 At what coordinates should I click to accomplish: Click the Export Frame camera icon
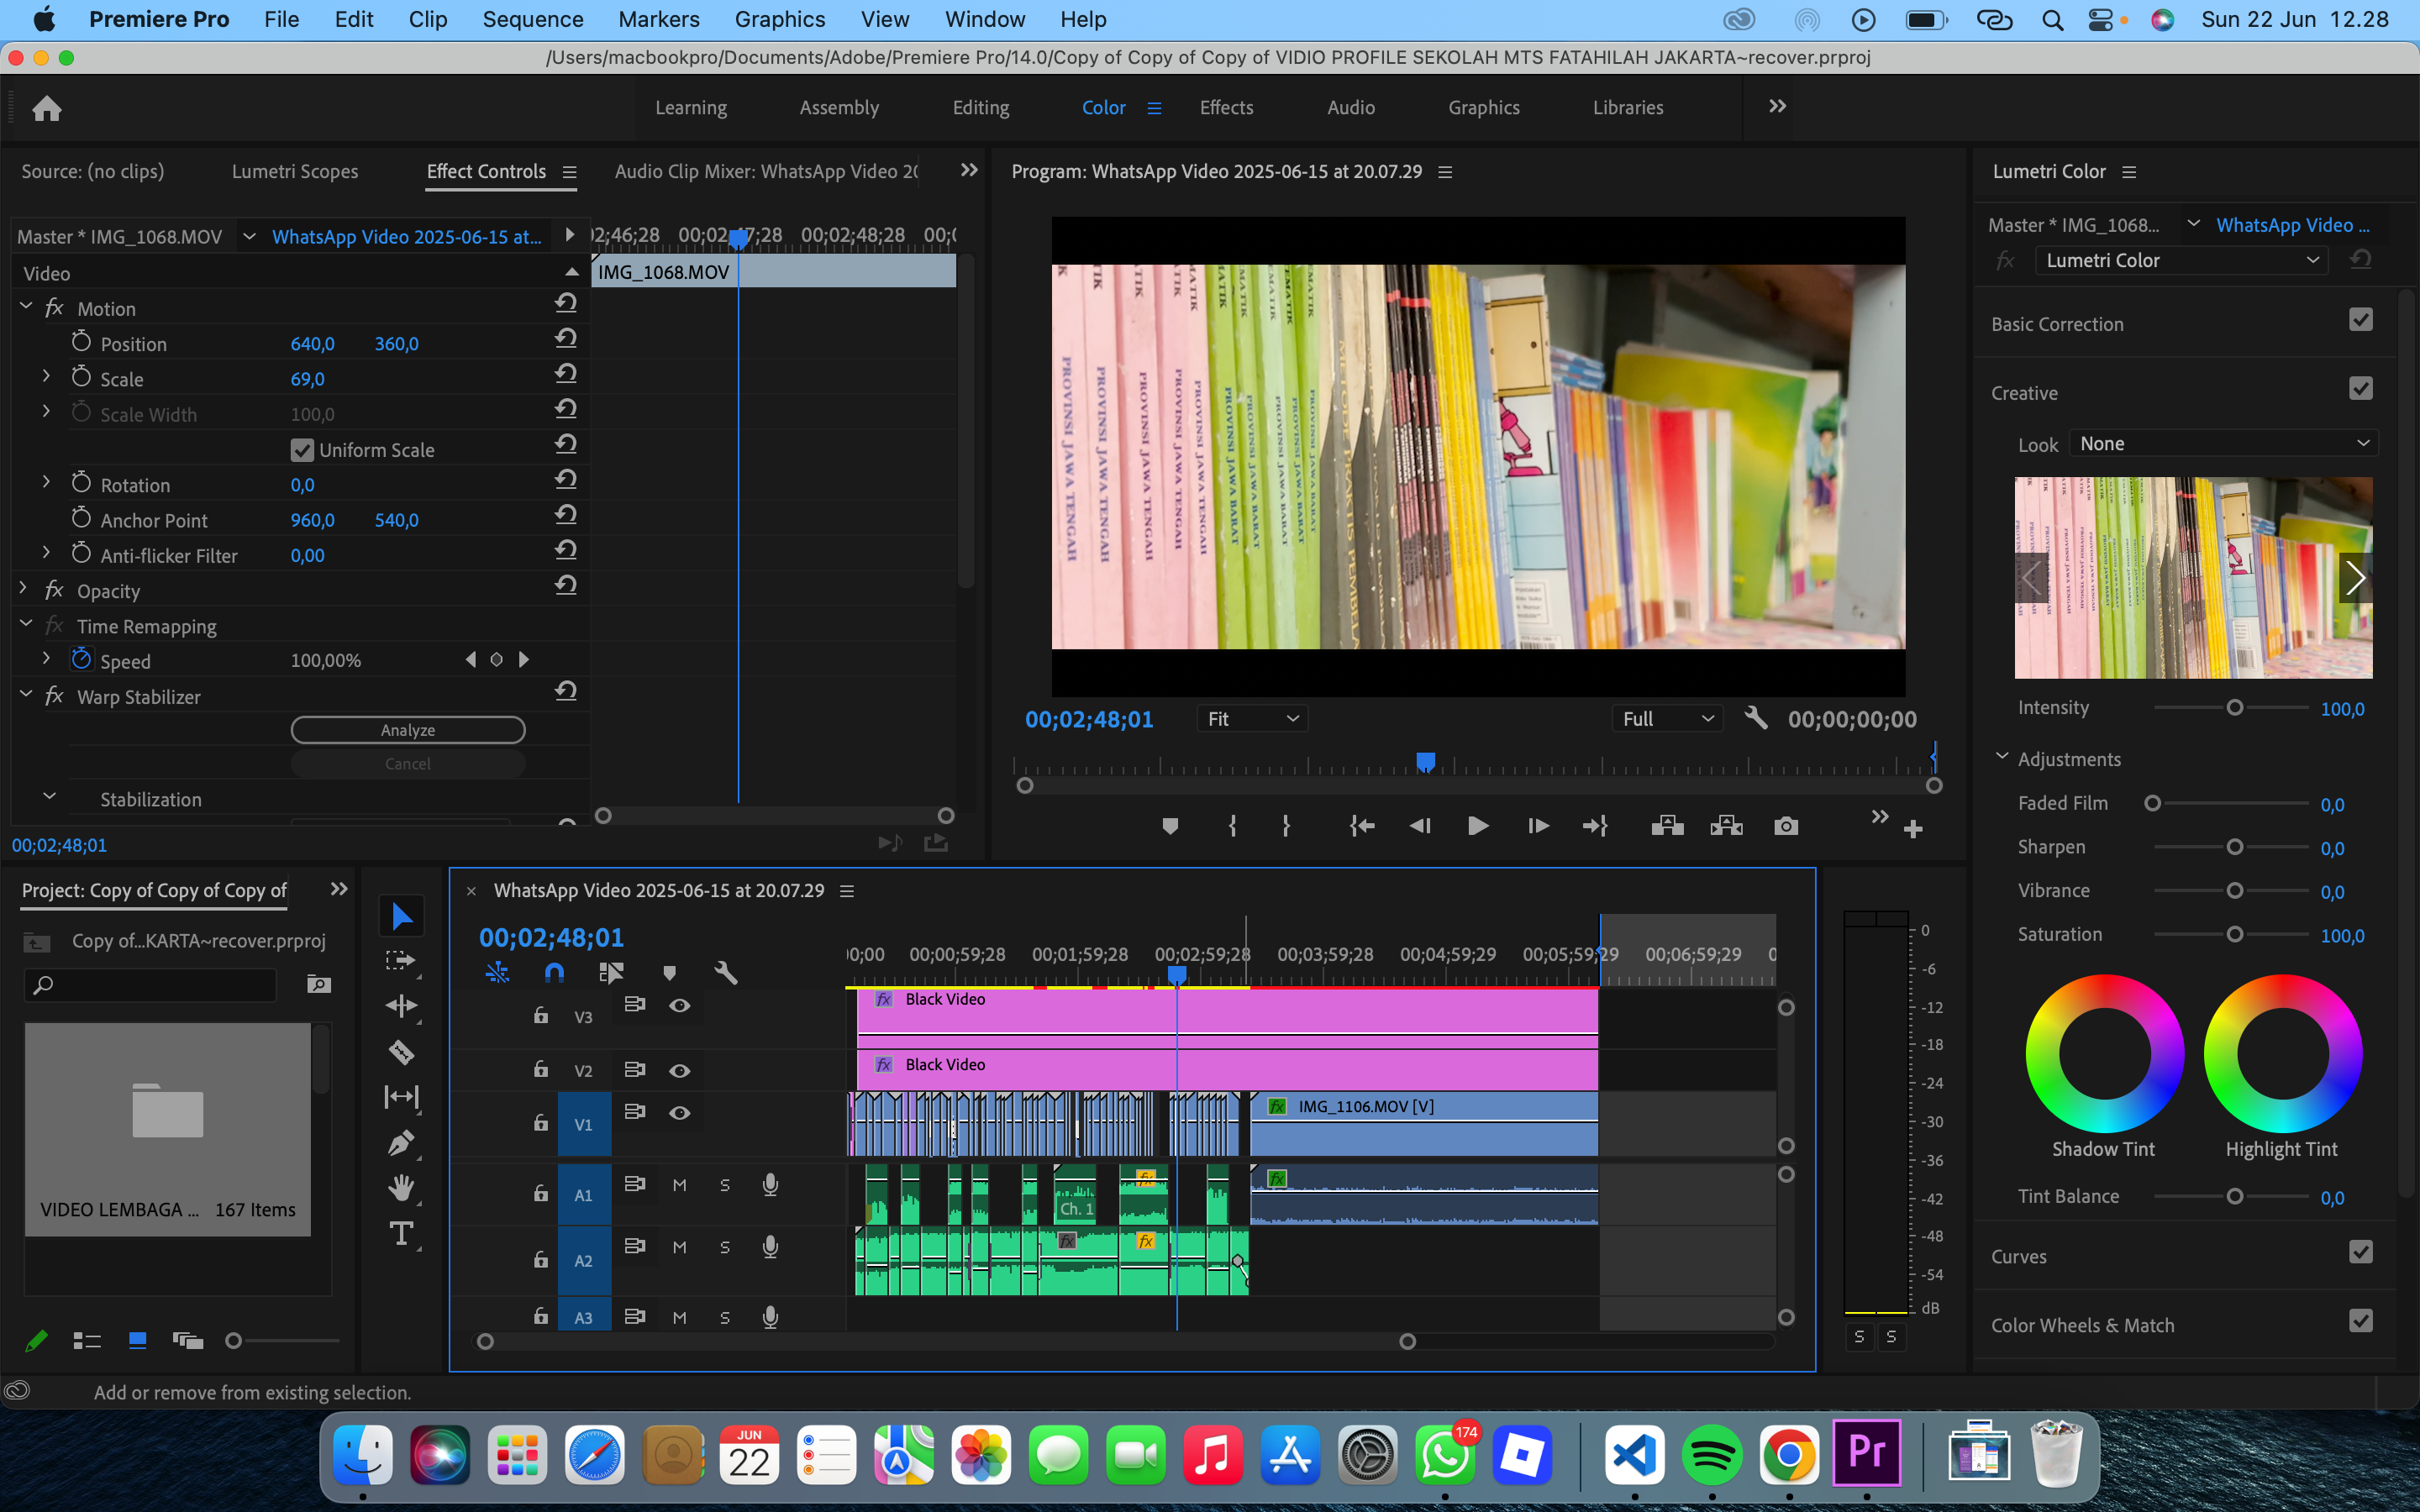(1786, 826)
